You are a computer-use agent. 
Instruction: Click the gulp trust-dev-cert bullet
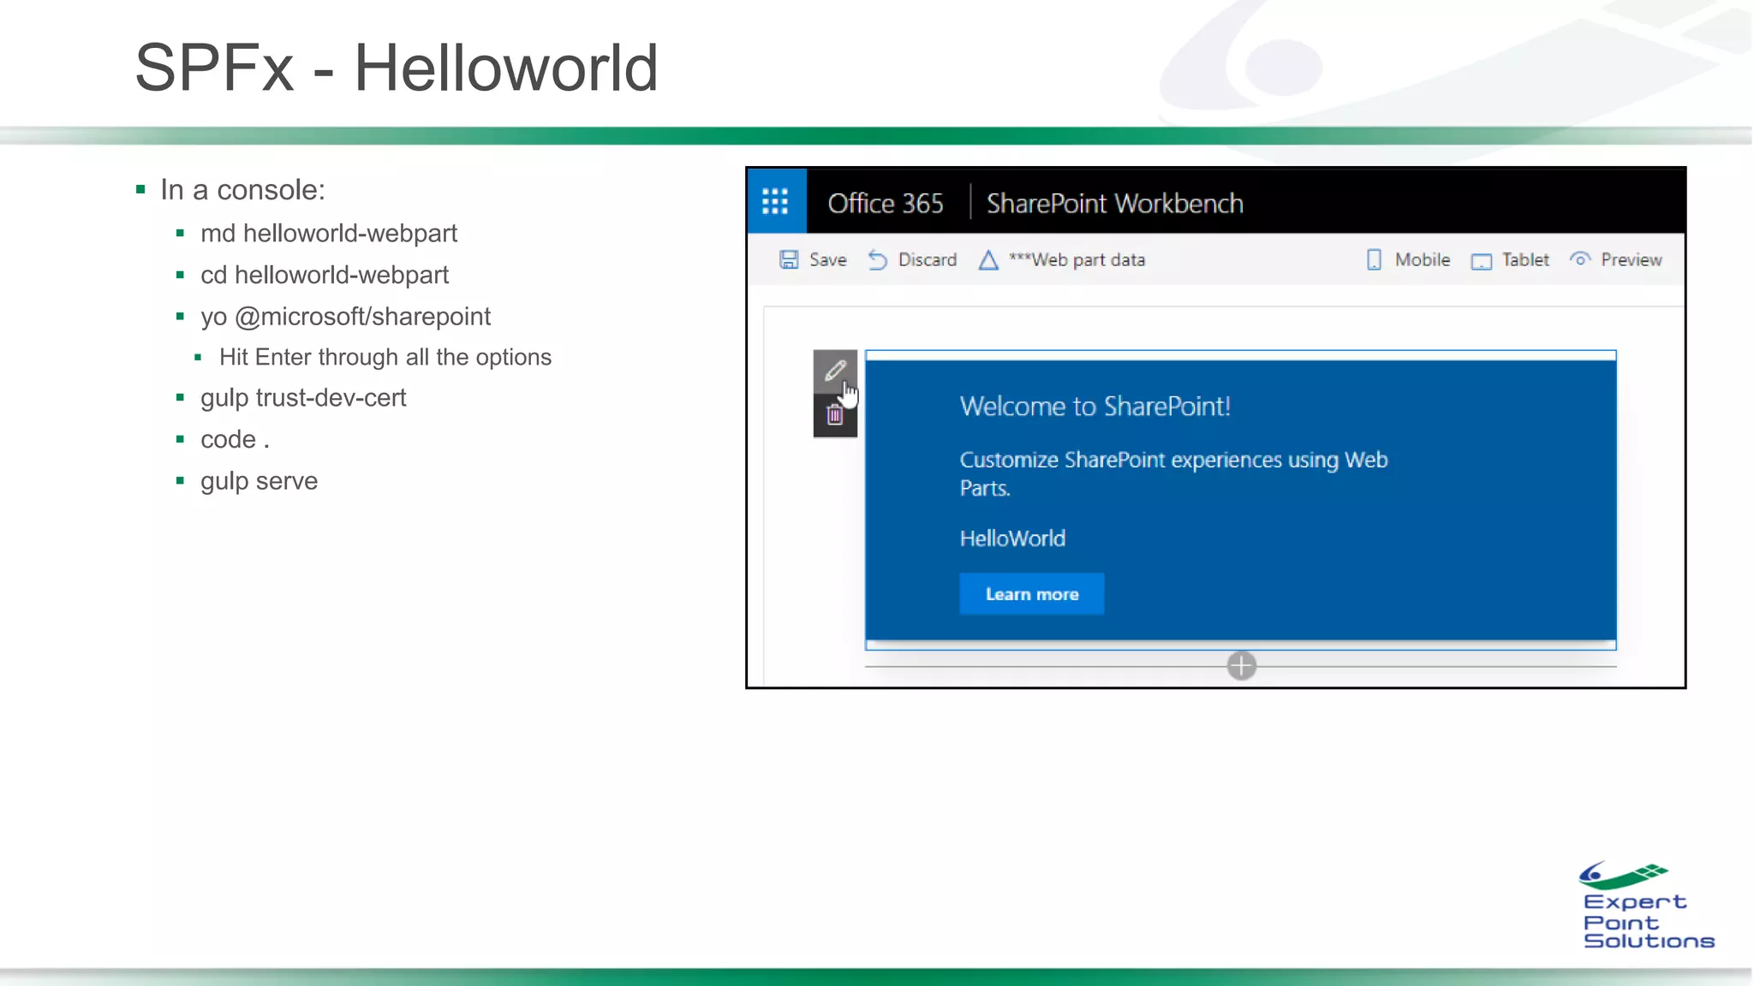pos(303,399)
